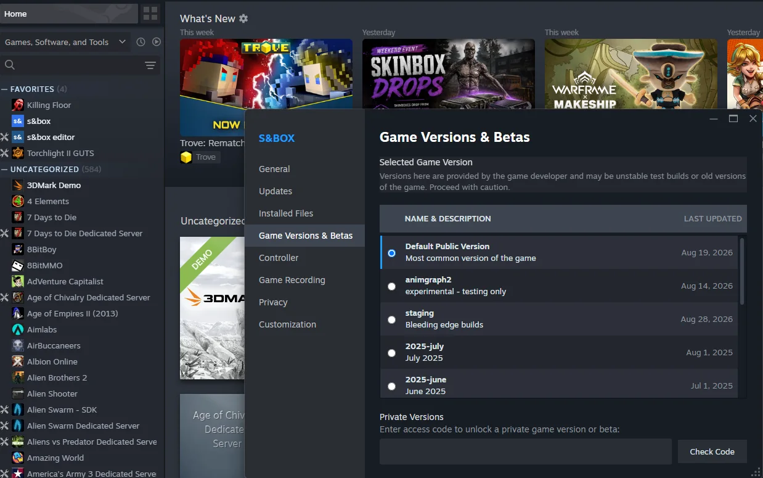Open the Controller settings tab
The width and height of the screenshot is (763, 478).
coord(279,258)
